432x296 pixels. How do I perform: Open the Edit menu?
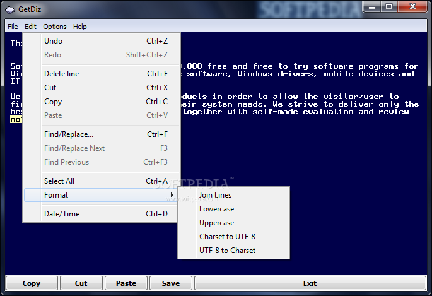30,27
